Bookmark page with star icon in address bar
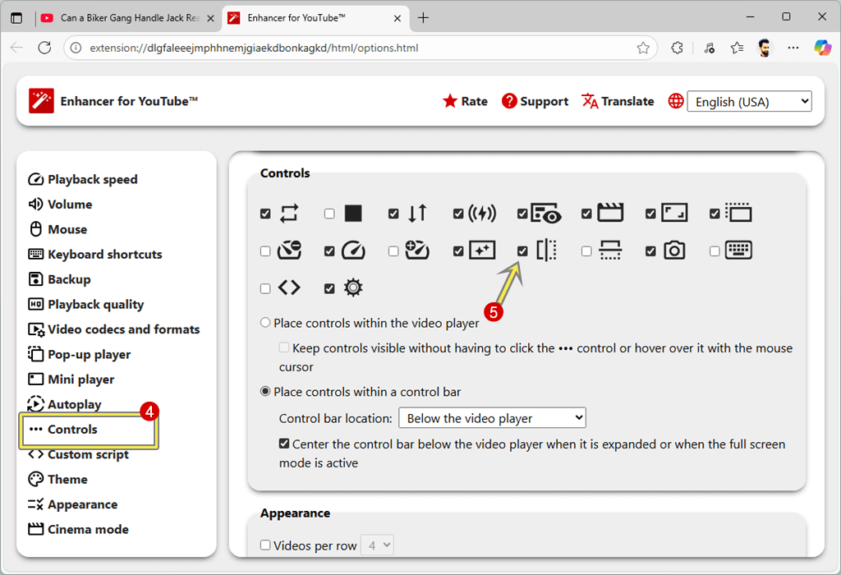The width and height of the screenshot is (841, 575). pos(643,48)
